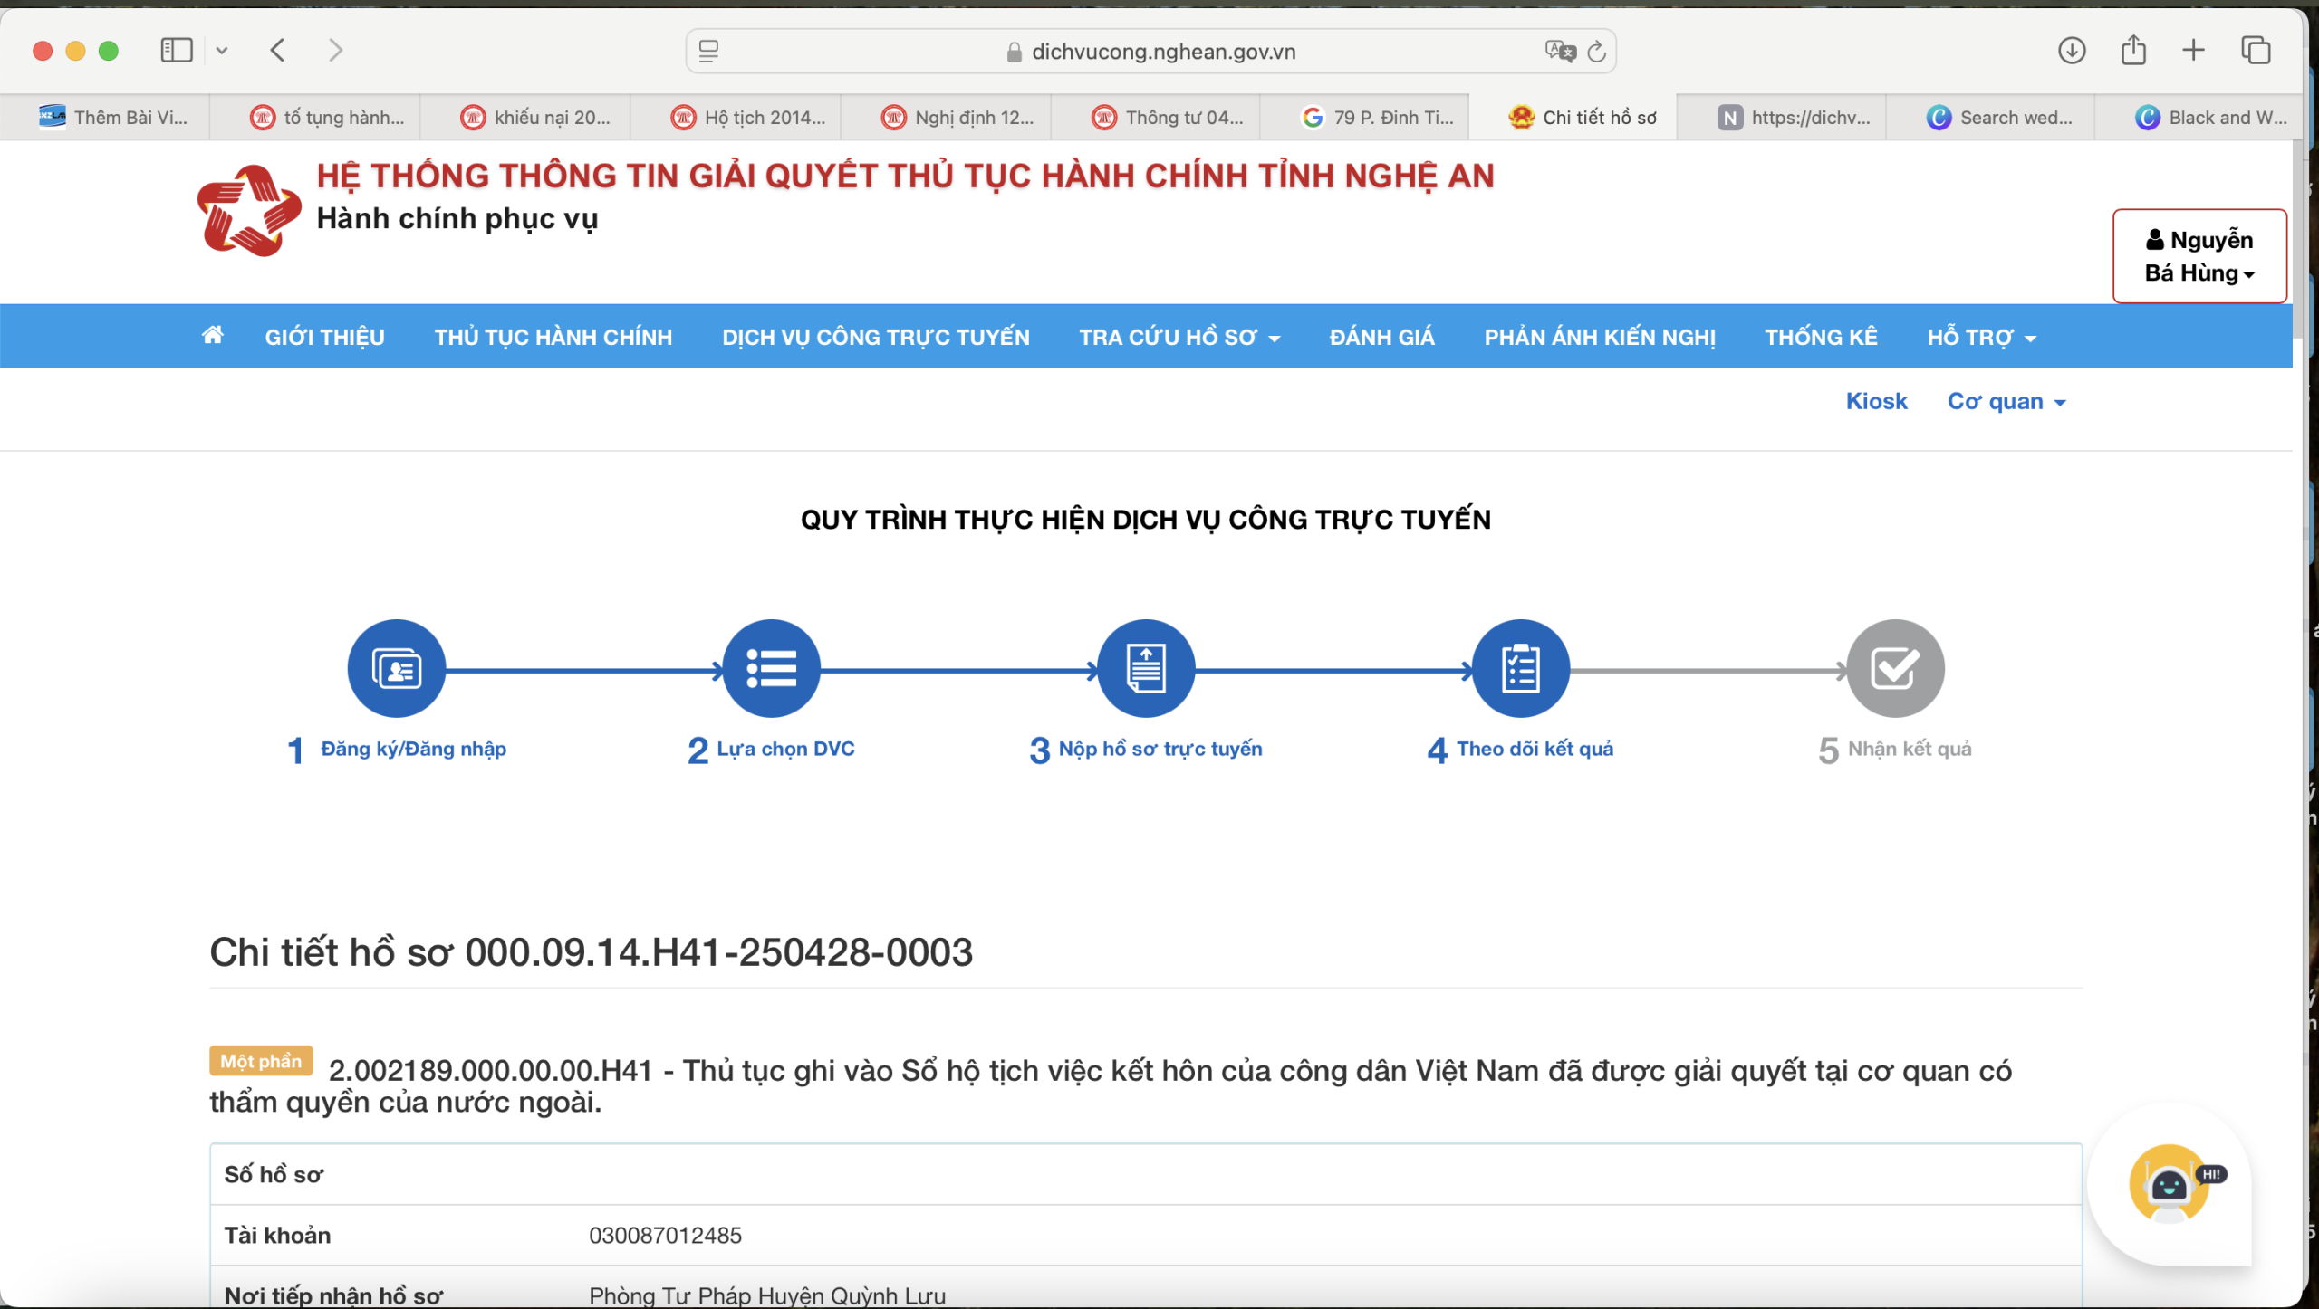Switch to the Search wed... tab
The image size is (2319, 1309).
tap(1991, 117)
